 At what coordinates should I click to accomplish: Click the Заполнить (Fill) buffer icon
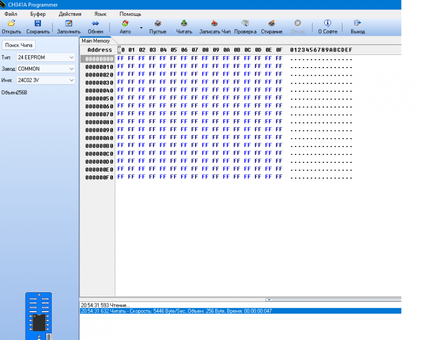69,24
